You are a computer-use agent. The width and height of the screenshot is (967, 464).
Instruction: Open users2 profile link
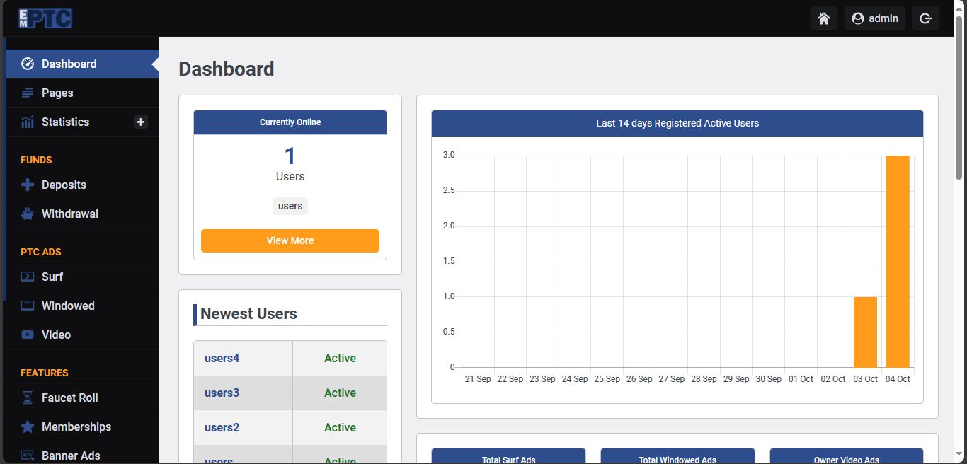[222, 427]
